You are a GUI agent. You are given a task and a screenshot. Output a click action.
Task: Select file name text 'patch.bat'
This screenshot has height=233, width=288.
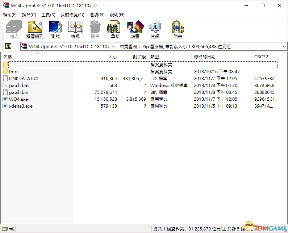point(19,86)
